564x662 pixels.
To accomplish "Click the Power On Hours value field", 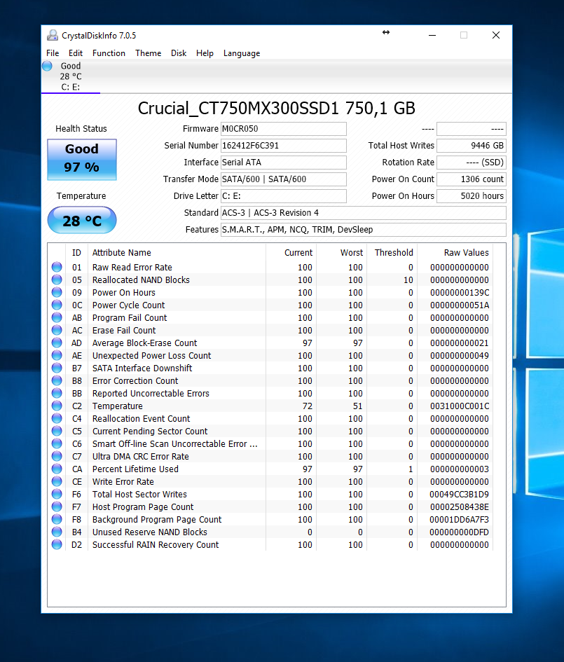I will coord(471,196).
